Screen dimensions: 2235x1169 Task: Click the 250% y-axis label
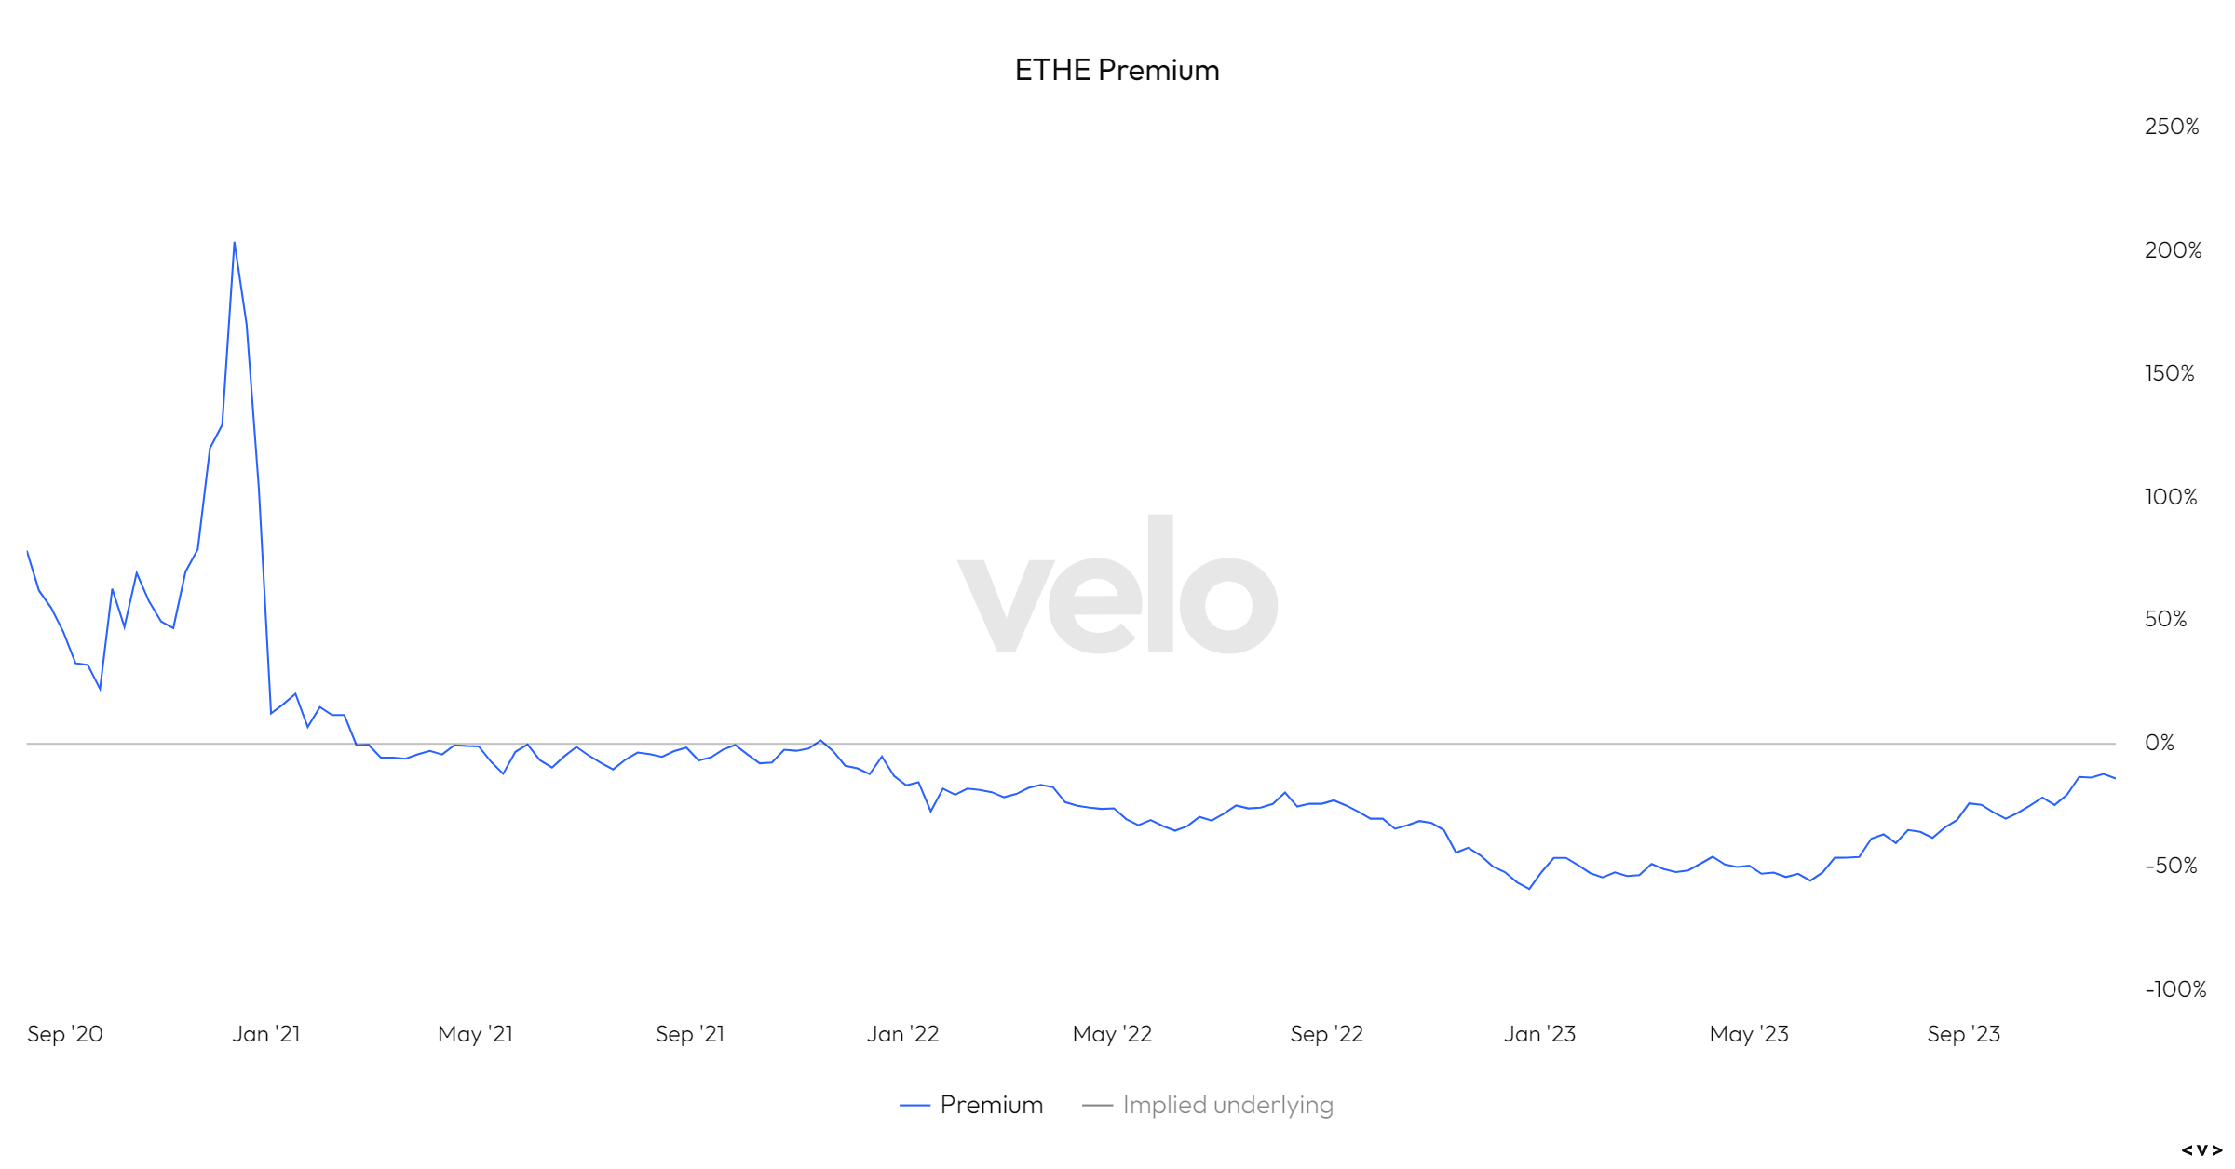(x=2172, y=127)
